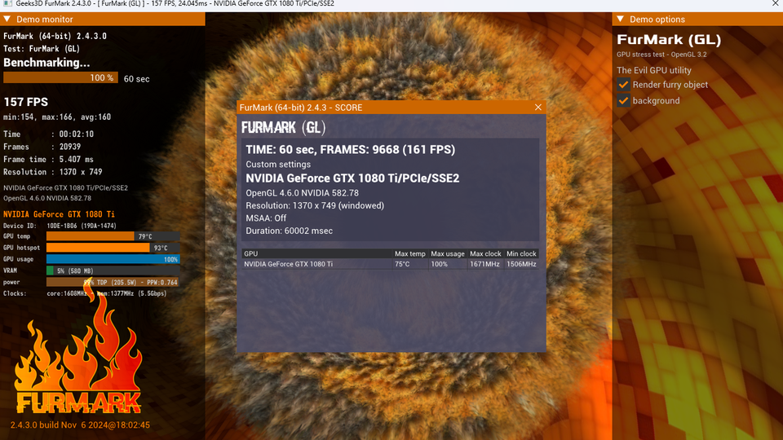Click the TIME: 60 sec, FRAMES: 9668 line
The width and height of the screenshot is (783, 440).
tap(350, 150)
